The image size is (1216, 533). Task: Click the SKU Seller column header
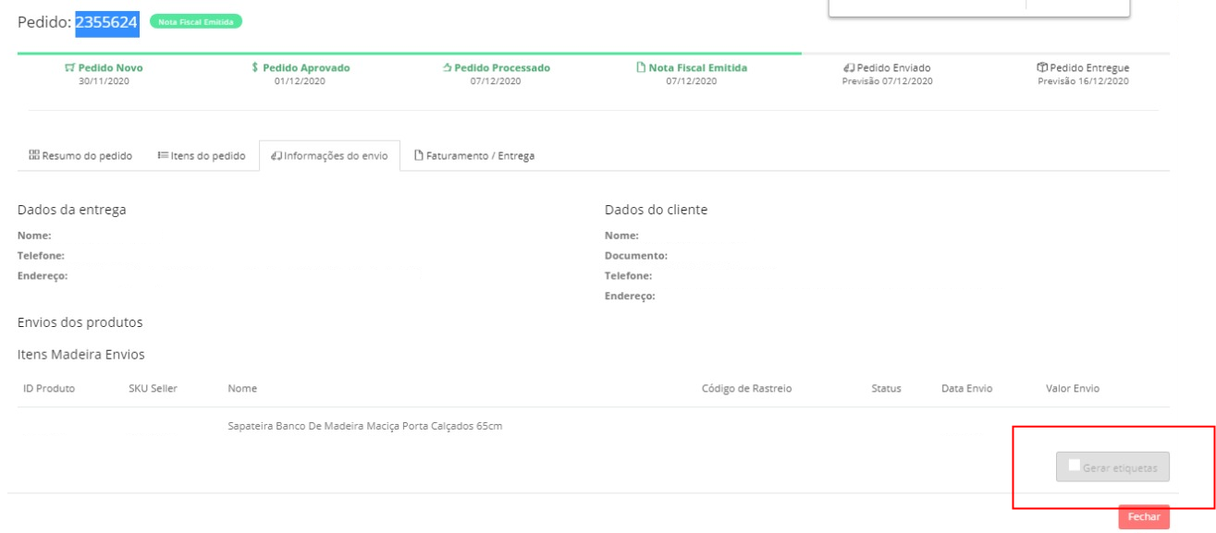point(153,389)
